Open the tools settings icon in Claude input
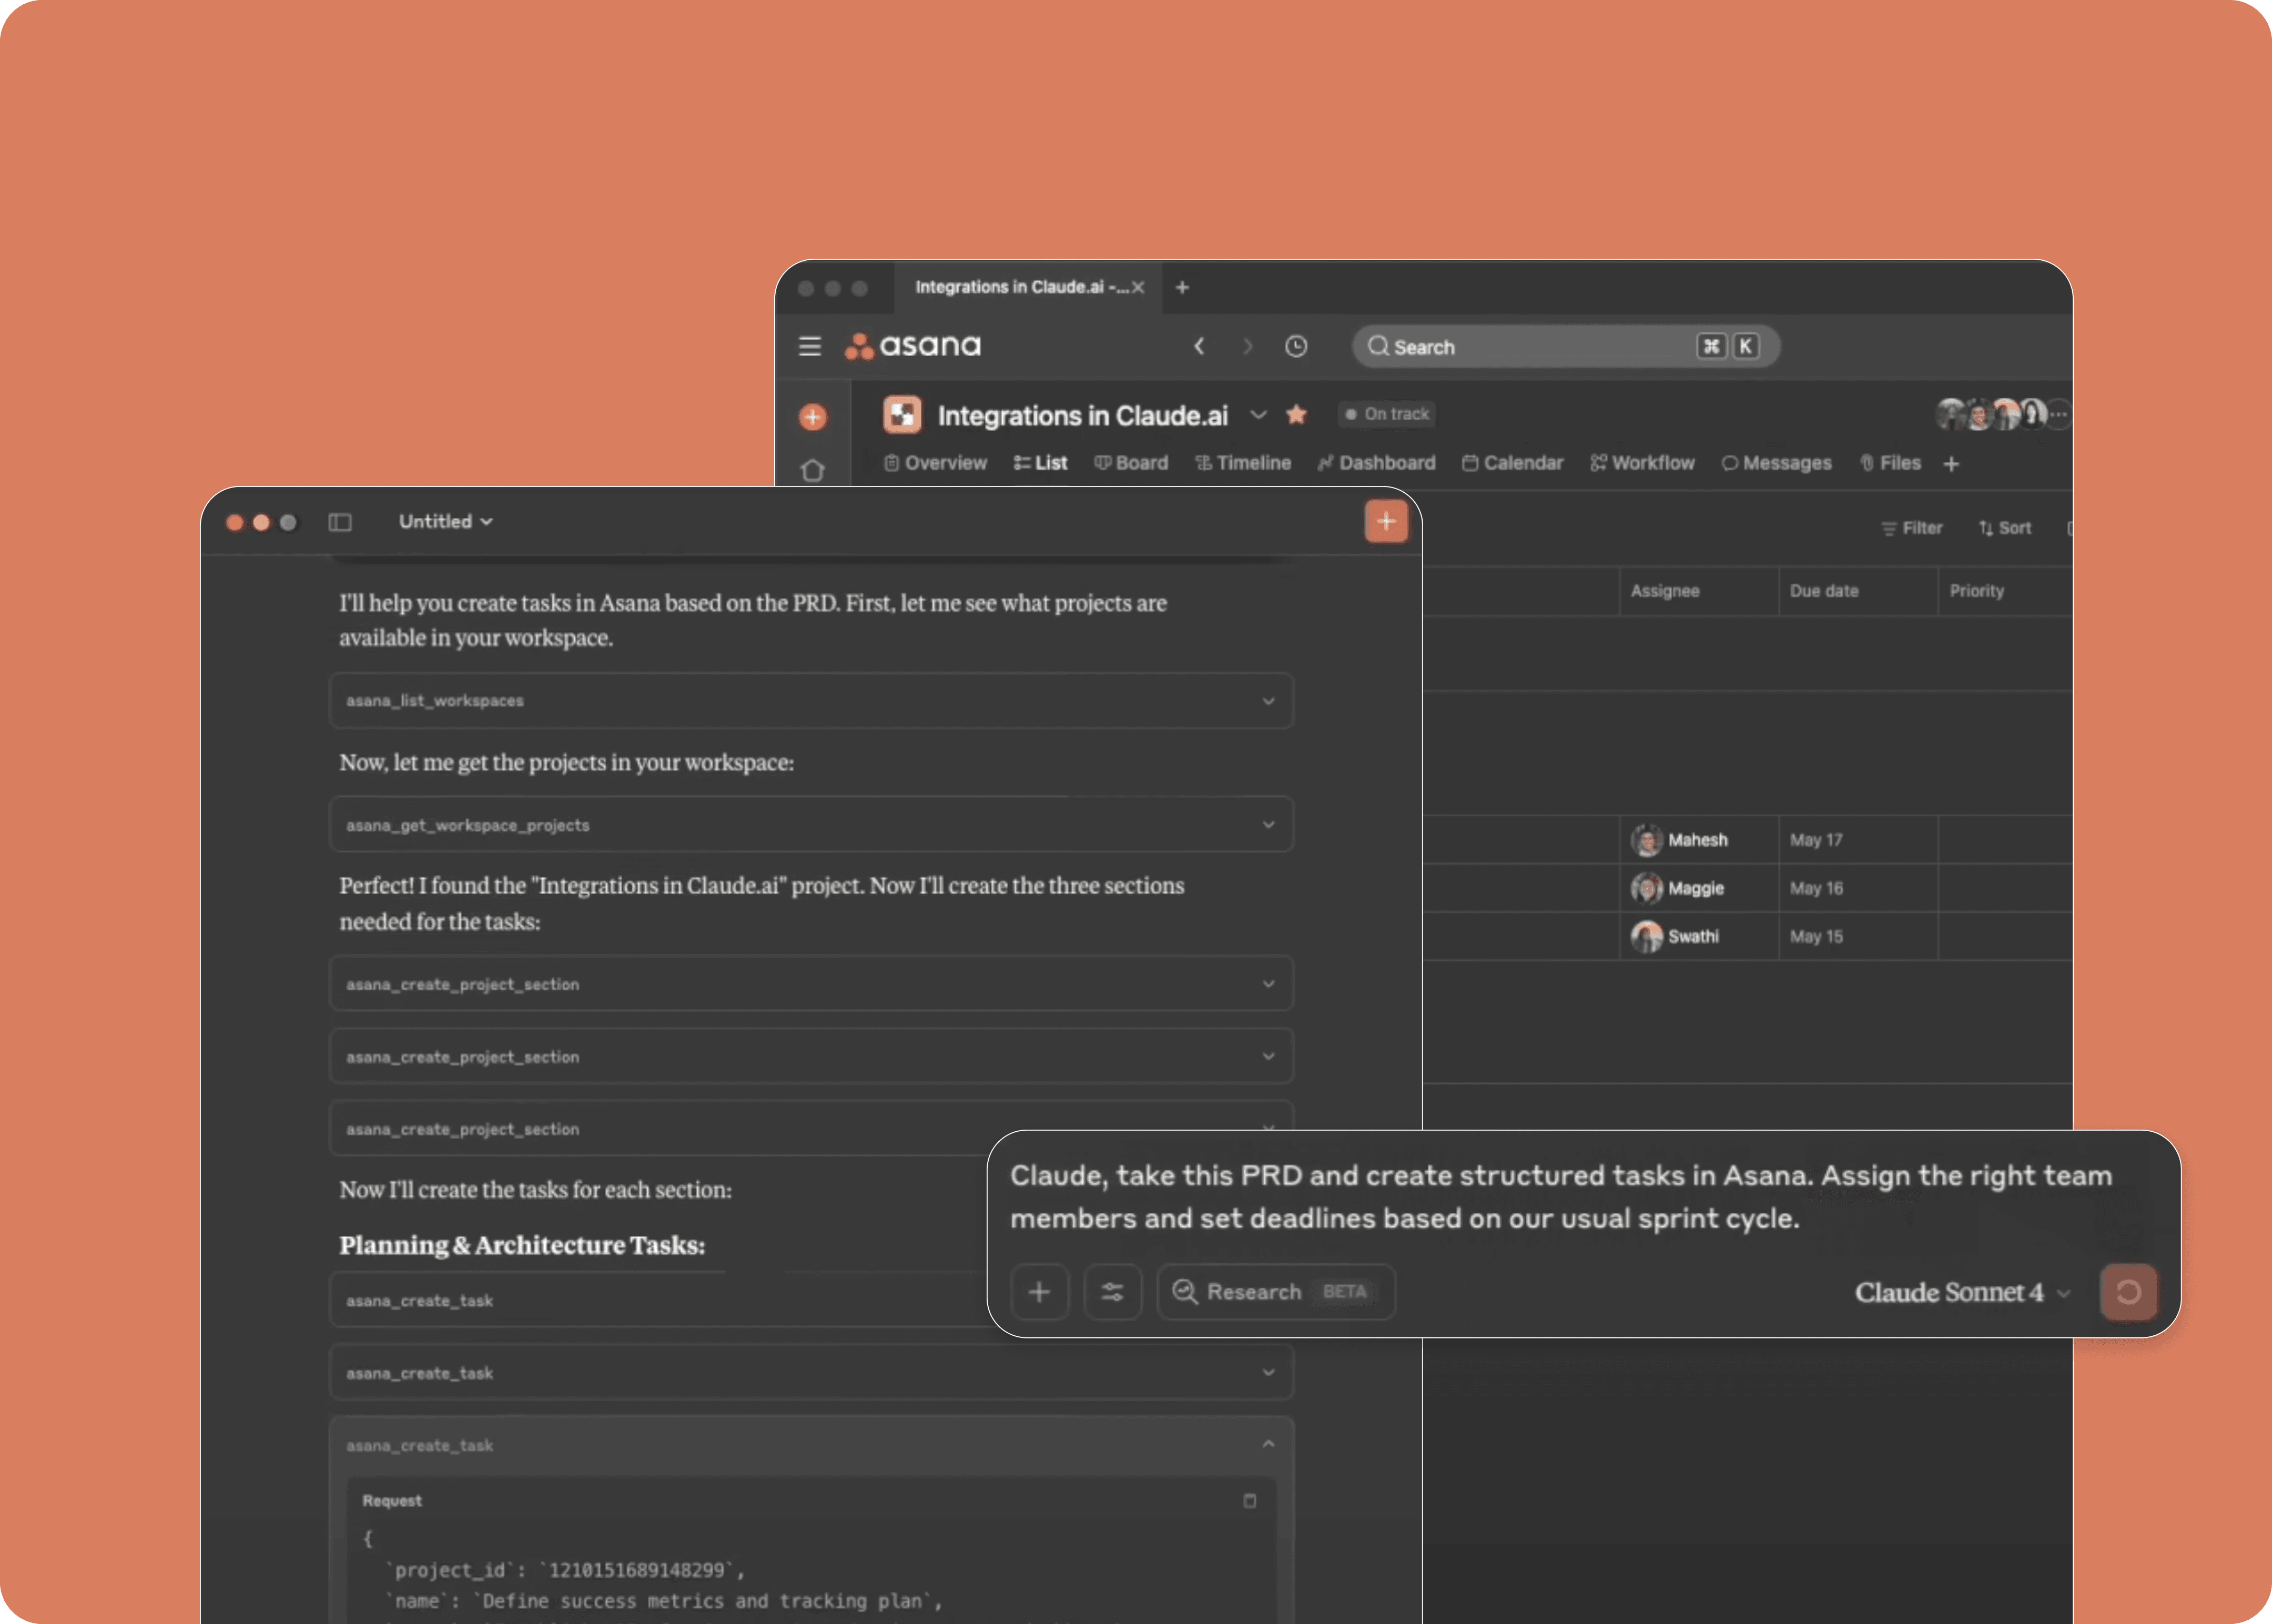Image resolution: width=2272 pixels, height=1624 pixels. click(x=1112, y=1292)
